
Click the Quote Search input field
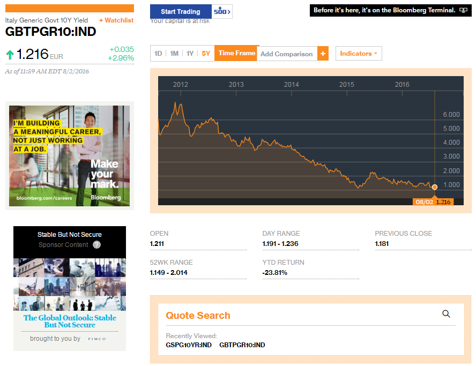pos(310,315)
